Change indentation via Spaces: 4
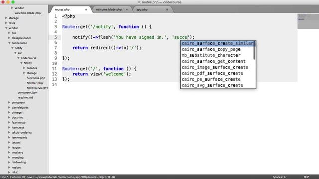 click(279, 177)
